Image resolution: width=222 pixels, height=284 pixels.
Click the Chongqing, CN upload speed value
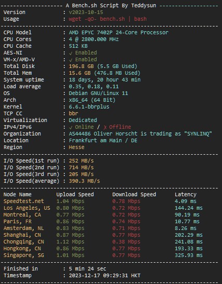tap(71, 242)
